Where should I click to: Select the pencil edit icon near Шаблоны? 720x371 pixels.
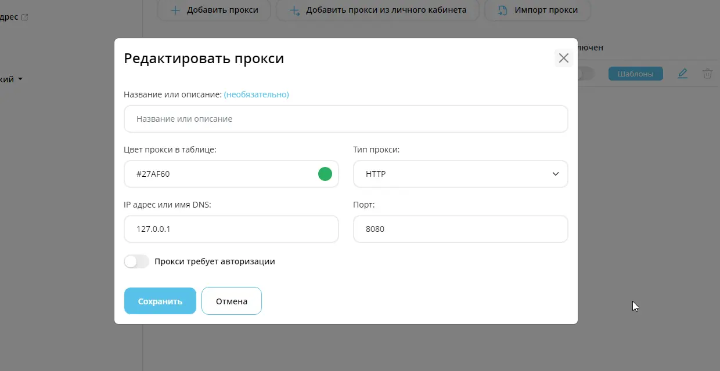click(x=682, y=73)
